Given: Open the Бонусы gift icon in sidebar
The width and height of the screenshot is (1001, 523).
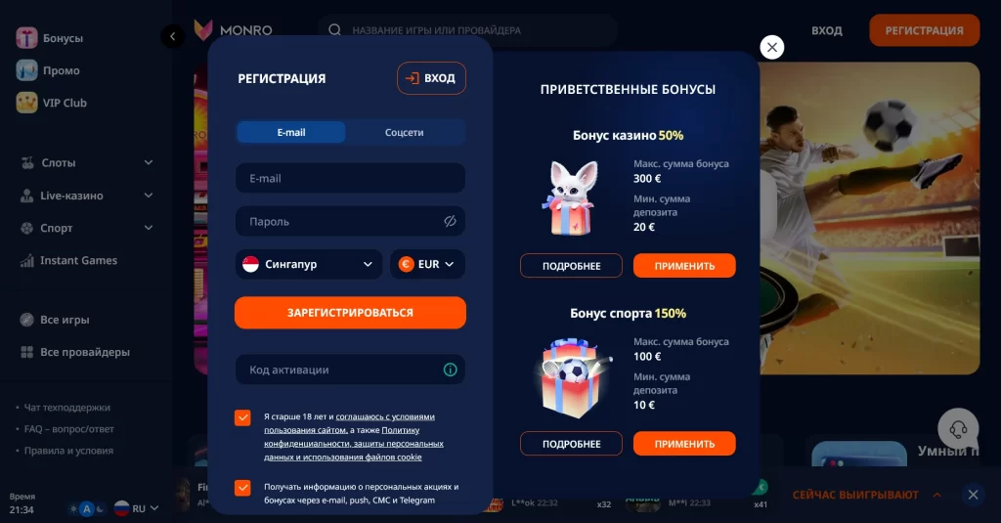Looking at the screenshot, I should pyautogui.click(x=26, y=38).
